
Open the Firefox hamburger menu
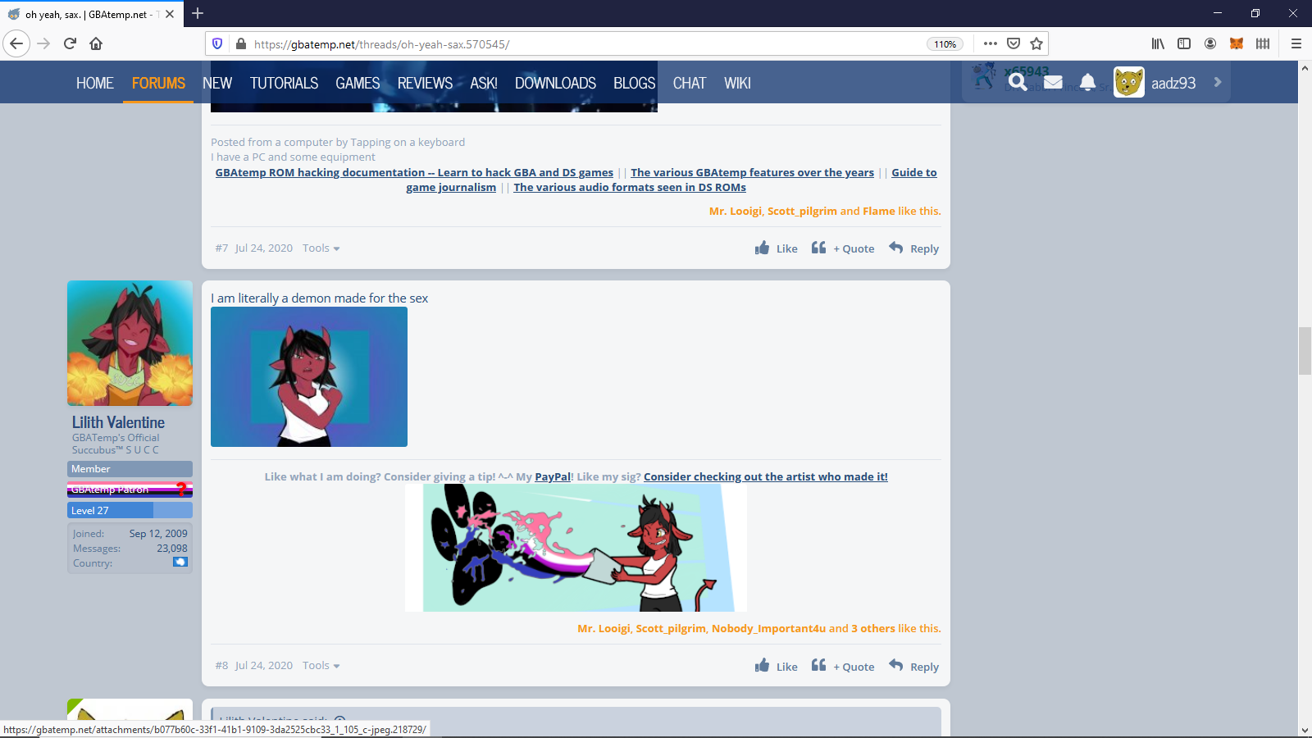pos(1296,43)
